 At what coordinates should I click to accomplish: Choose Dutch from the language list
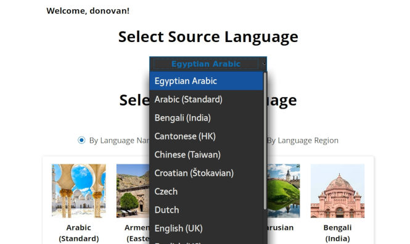(x=207, y=210)
